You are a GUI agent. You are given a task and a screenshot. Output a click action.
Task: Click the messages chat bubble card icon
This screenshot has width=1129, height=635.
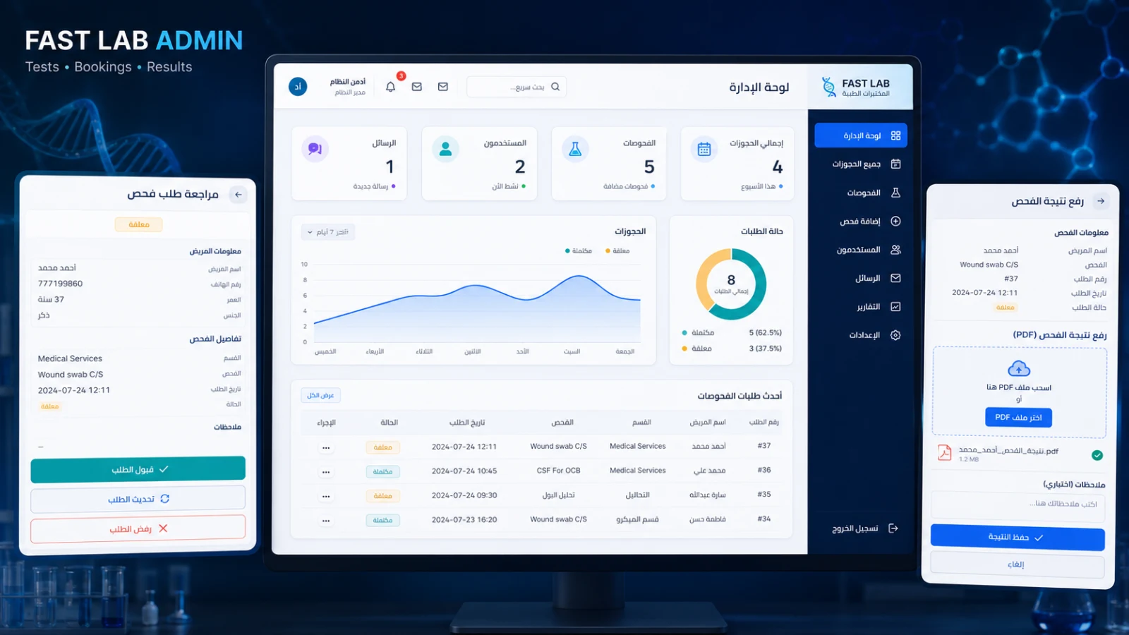315,149
